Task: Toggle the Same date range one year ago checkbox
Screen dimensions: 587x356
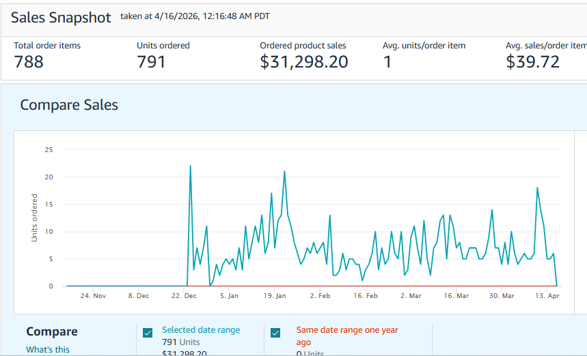Action: 275,333
